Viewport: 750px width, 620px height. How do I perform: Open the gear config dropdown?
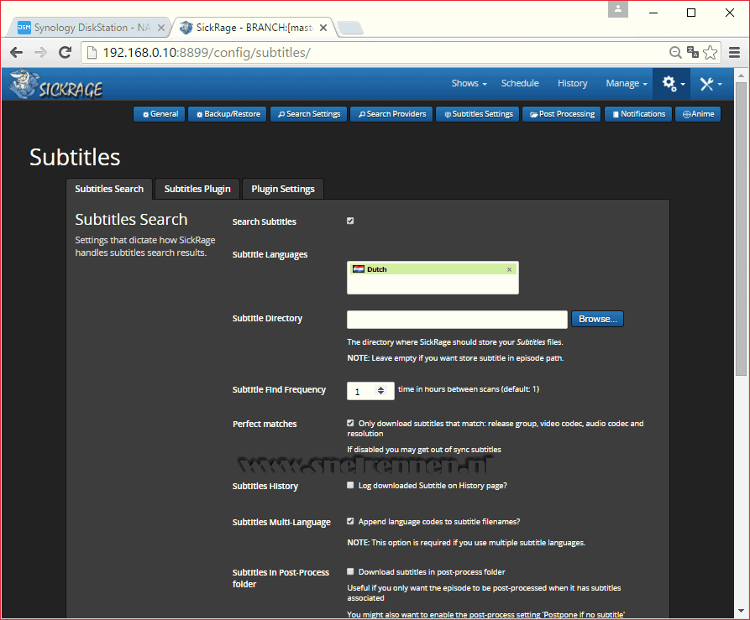coord(673,84)
